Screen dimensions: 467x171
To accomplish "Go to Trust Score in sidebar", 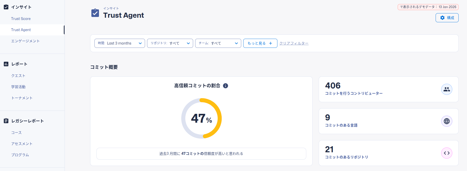I will tap(21, 19).
